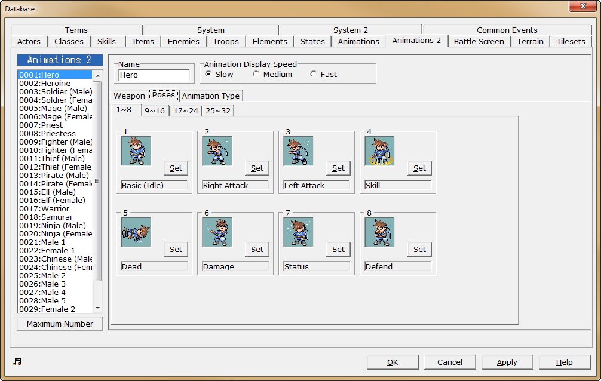Switch to poses 9~16 tab
This screenshot has height=381, width=601.
click(155, 110)
